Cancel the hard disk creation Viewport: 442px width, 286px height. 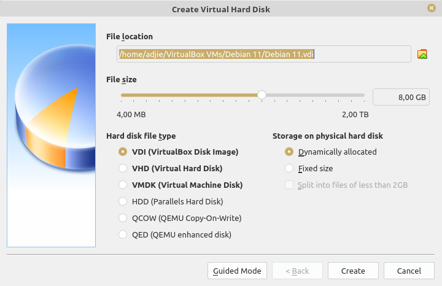click(x=409, y=271)
